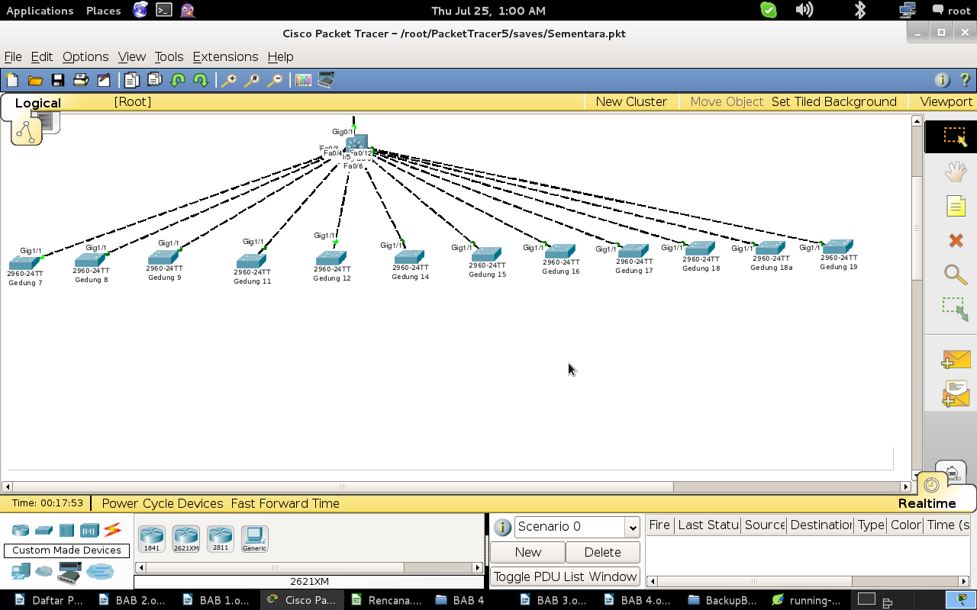Screen dimensions: 977x610
Task: Click the New scenario button
Action: pos(527,552)
